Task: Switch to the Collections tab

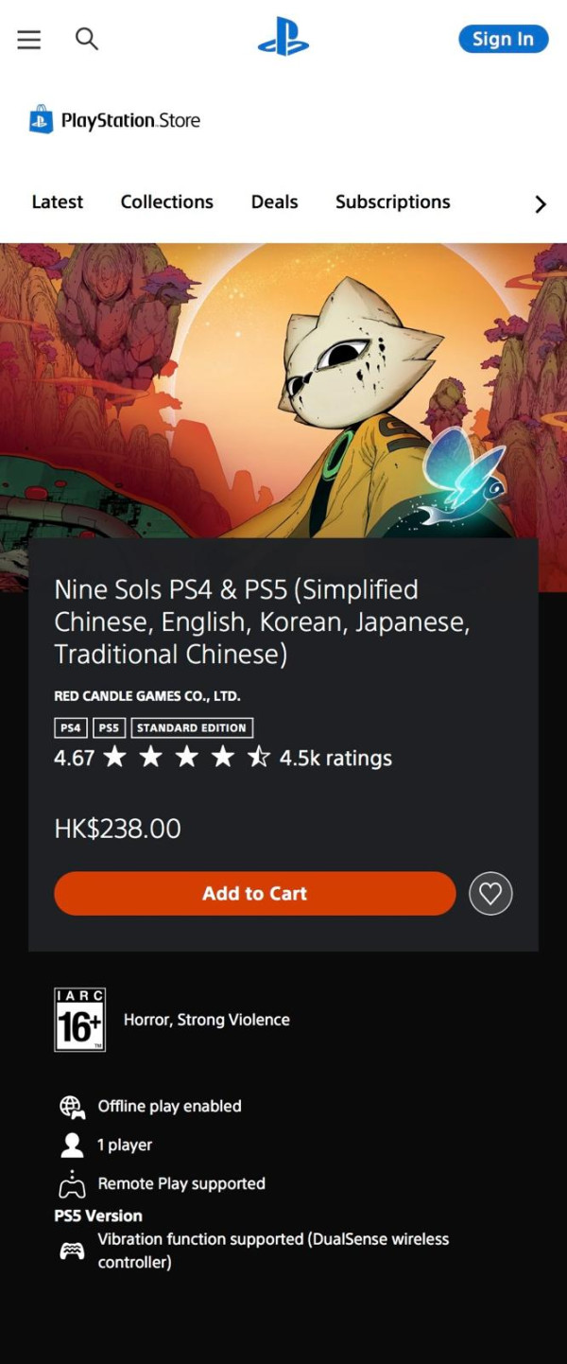Action: click(x=167, y=202)
